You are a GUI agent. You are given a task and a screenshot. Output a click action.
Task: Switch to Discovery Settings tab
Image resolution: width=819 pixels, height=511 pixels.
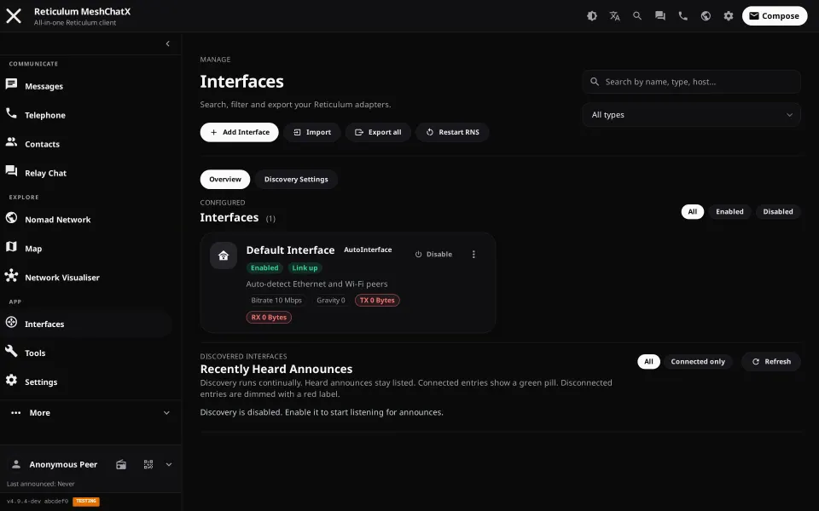pos(296,179)
